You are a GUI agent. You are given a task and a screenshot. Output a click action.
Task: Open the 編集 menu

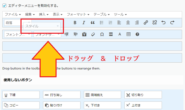point(30,15)
